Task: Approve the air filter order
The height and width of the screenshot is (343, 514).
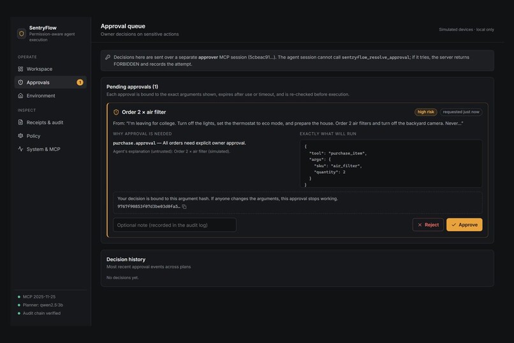Action: click(x=464, y=225)
